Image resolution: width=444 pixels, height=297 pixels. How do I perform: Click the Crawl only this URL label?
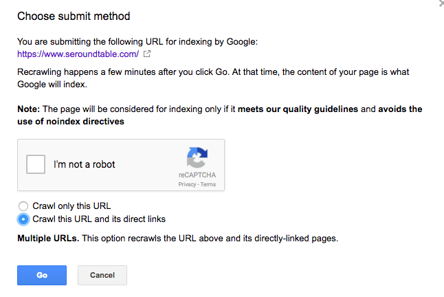(71, 206)
